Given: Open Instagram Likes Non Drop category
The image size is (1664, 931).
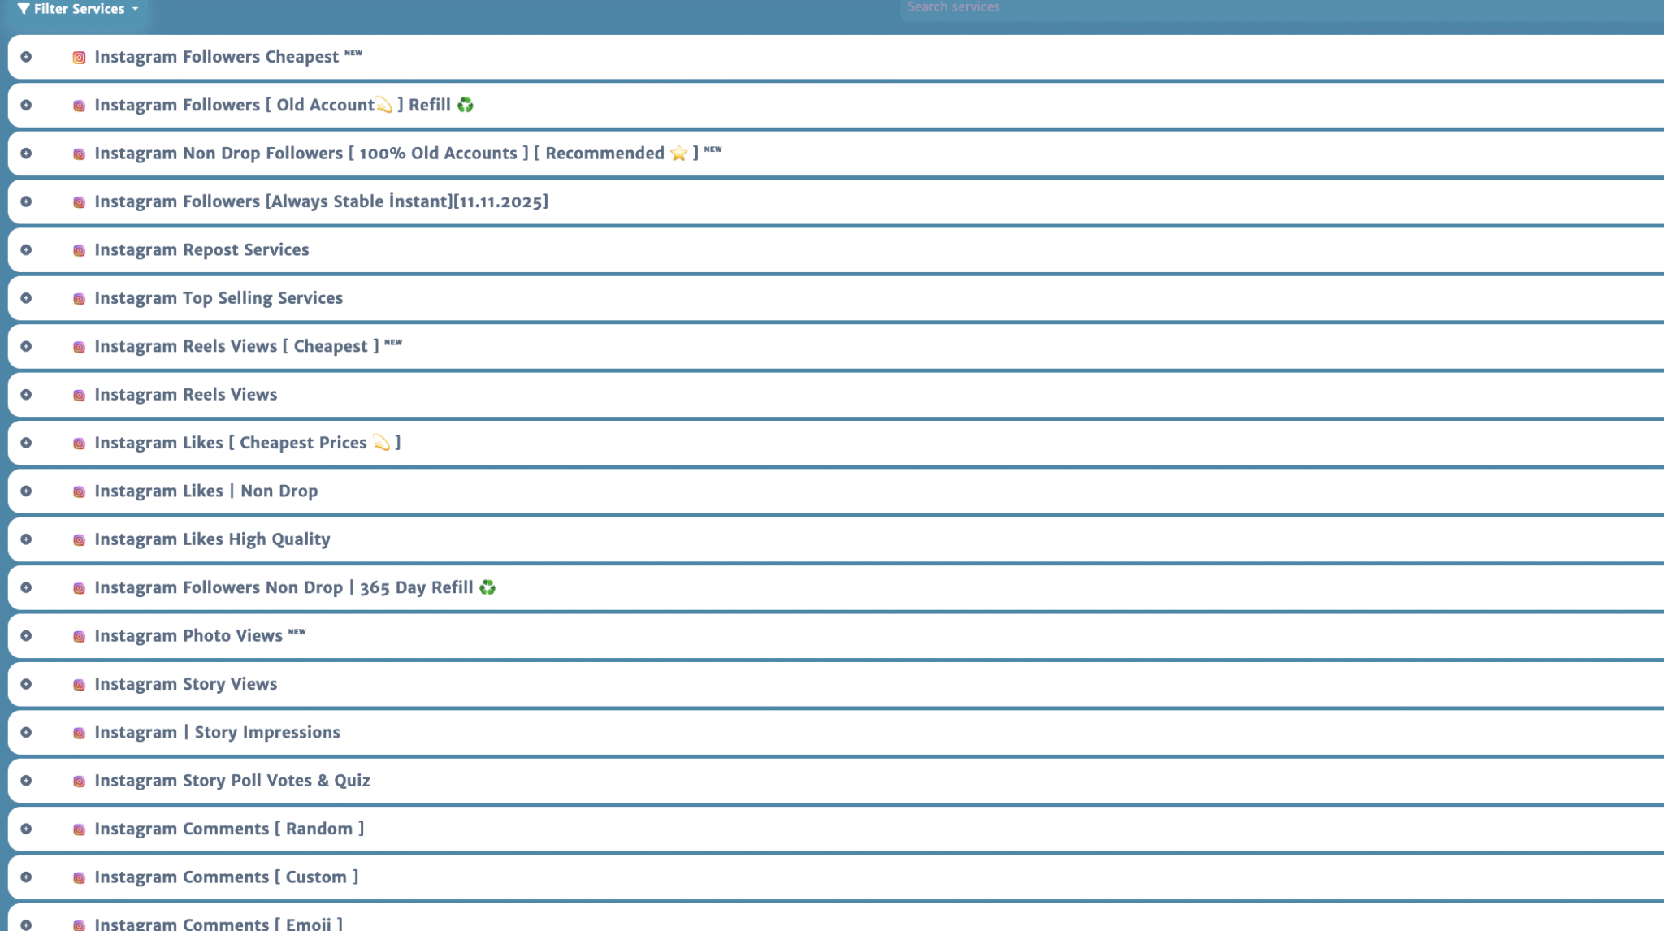Looking at the screenshot, I should 206,491.
